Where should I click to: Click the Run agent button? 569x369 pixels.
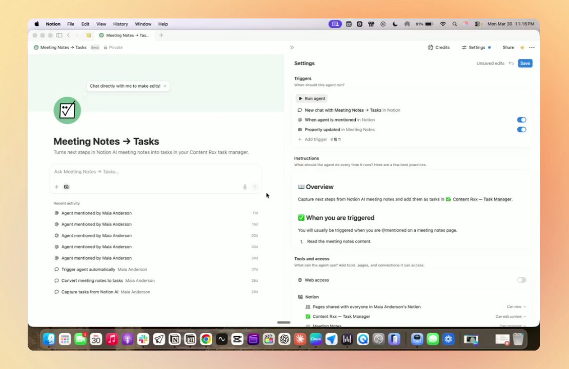coord(312,98)
